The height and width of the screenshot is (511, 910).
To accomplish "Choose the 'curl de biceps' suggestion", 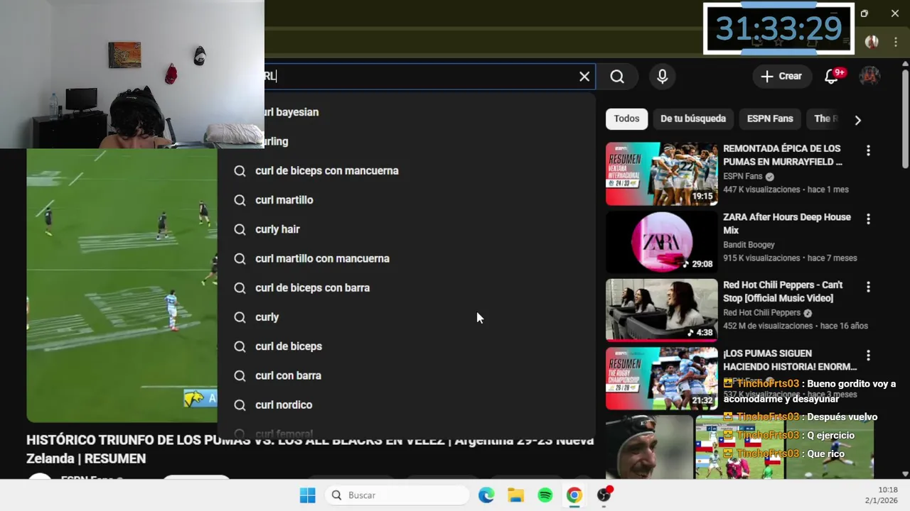I will [405, 346].
